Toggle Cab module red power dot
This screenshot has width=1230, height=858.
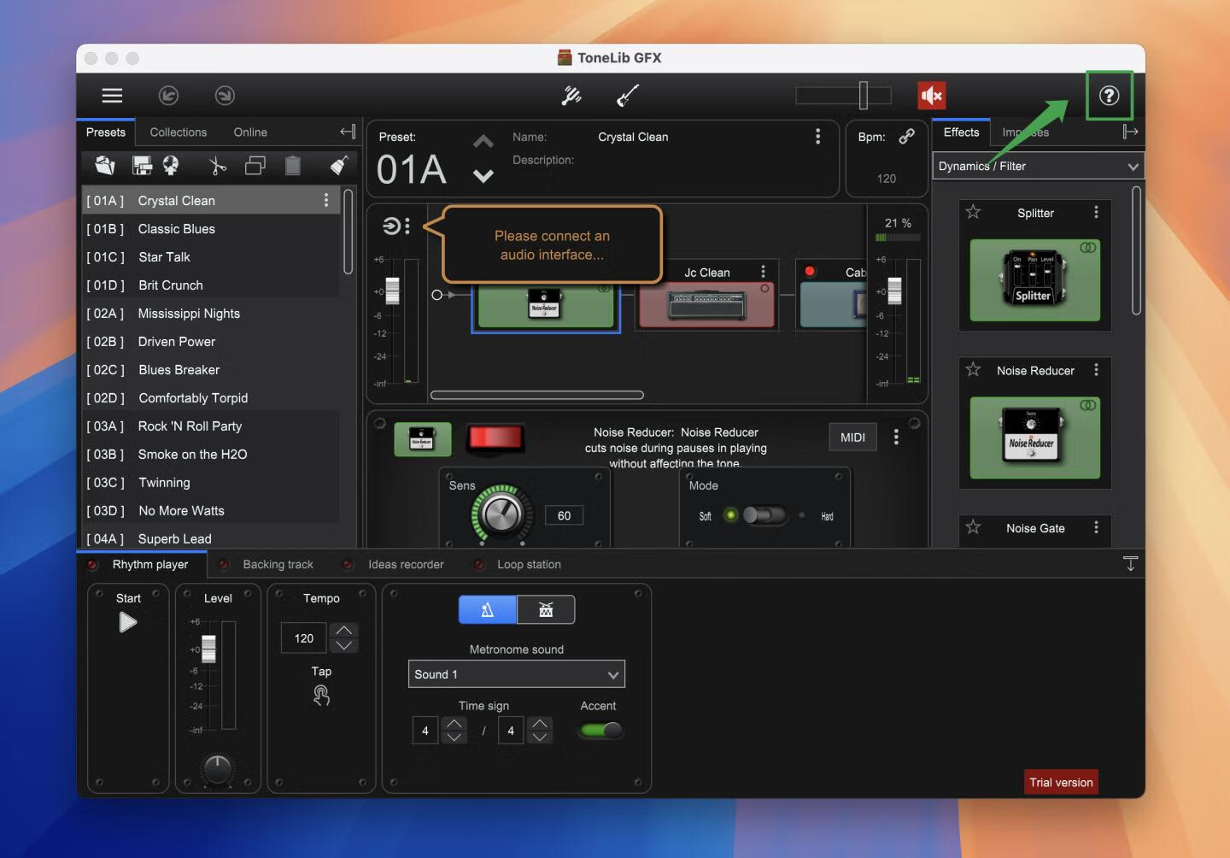[x=809, y=272]
